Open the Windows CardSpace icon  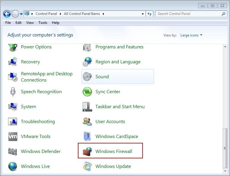pos(87,137)
